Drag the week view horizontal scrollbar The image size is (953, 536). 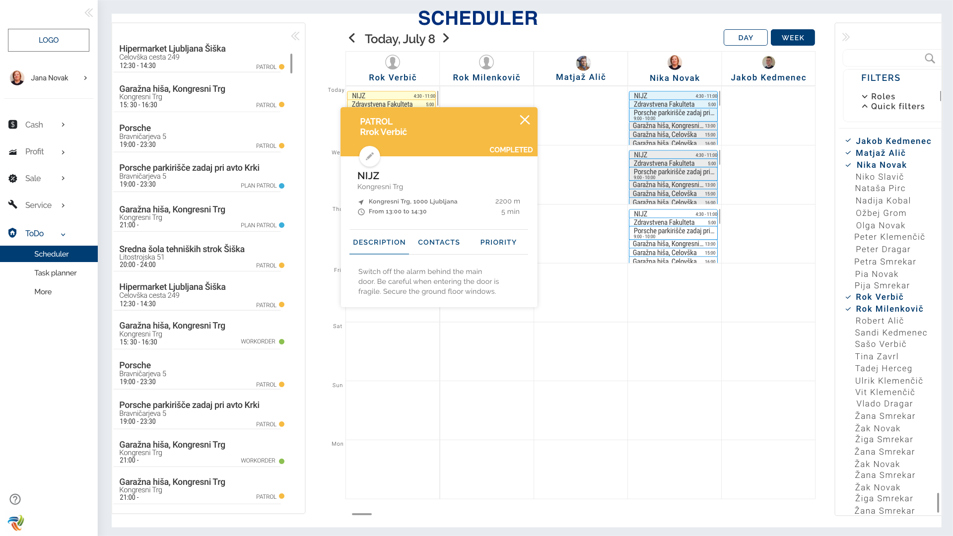(364, 514)
